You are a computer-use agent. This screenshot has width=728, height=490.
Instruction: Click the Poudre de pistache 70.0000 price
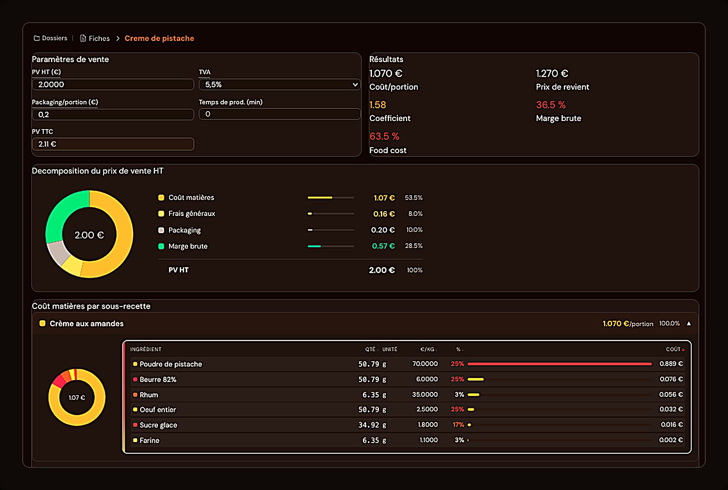[x=425, y=364]
